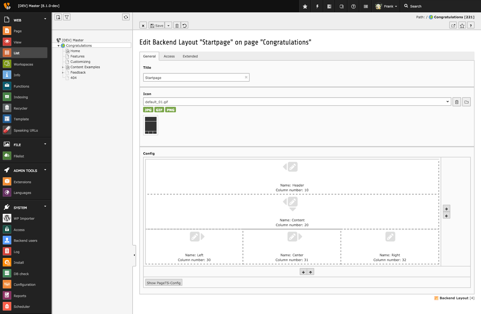Open the Frank user menu
Image resolution: width=481 pixels, height=314 pixels.
[x=386, y=6]
